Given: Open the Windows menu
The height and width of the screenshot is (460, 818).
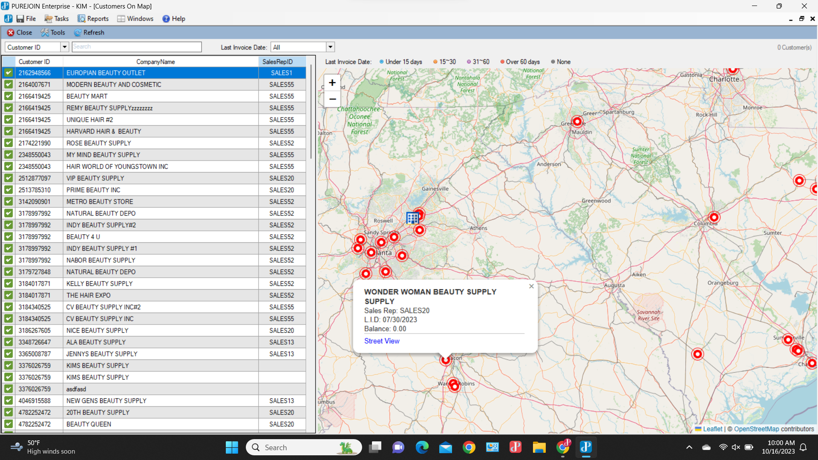Looking at the screenshot, I should pos(135,19).
